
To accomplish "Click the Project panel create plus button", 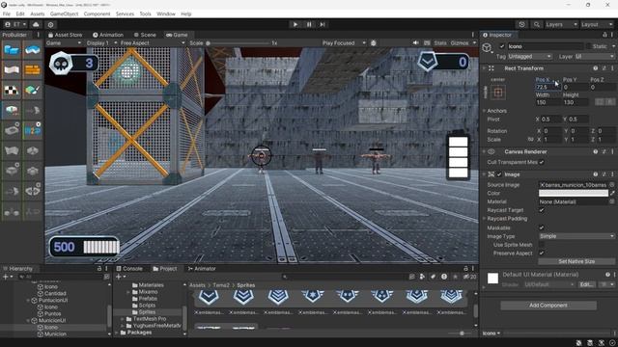I will click(x=120, y=277).
